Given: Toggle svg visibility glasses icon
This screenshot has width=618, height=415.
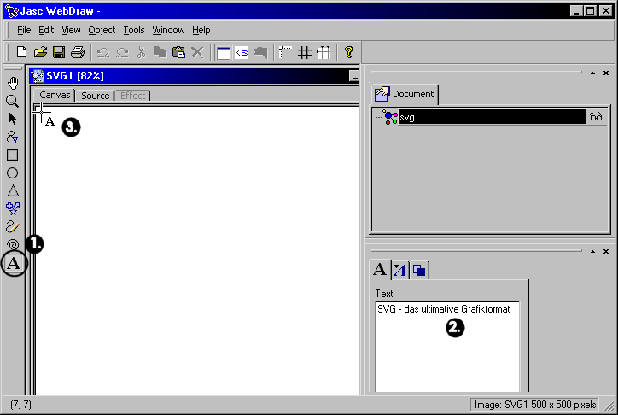Looking at the screenshot, I should (x=596, y=117).
